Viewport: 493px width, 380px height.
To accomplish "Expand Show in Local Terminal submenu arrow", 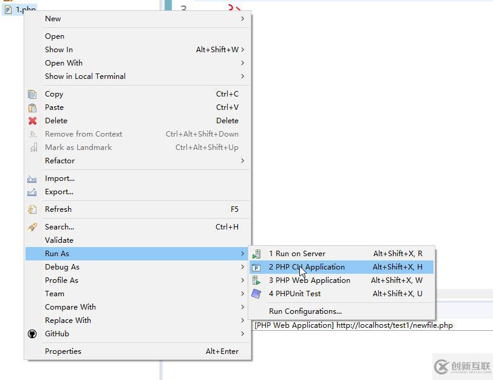I will 242,76.
